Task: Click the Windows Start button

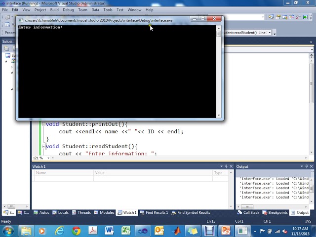Action: [7, 231]
